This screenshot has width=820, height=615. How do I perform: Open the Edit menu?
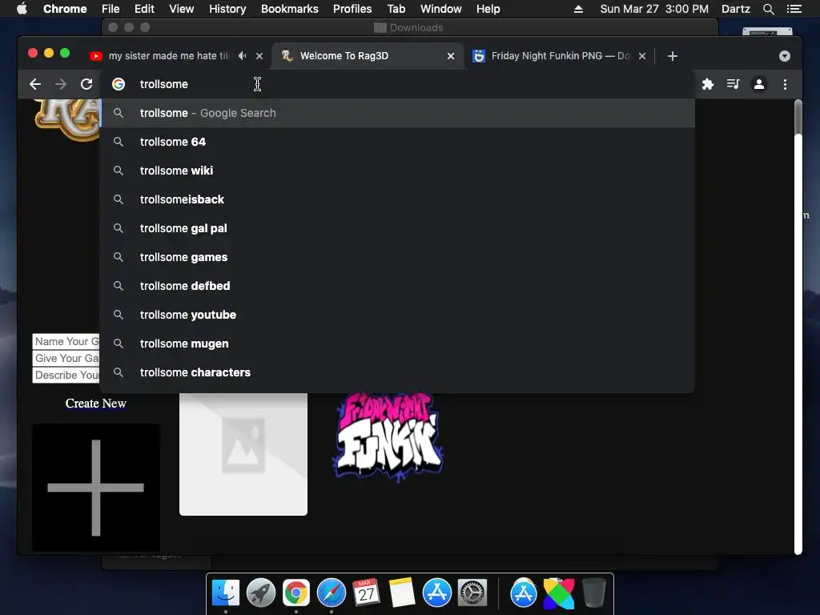144,9
